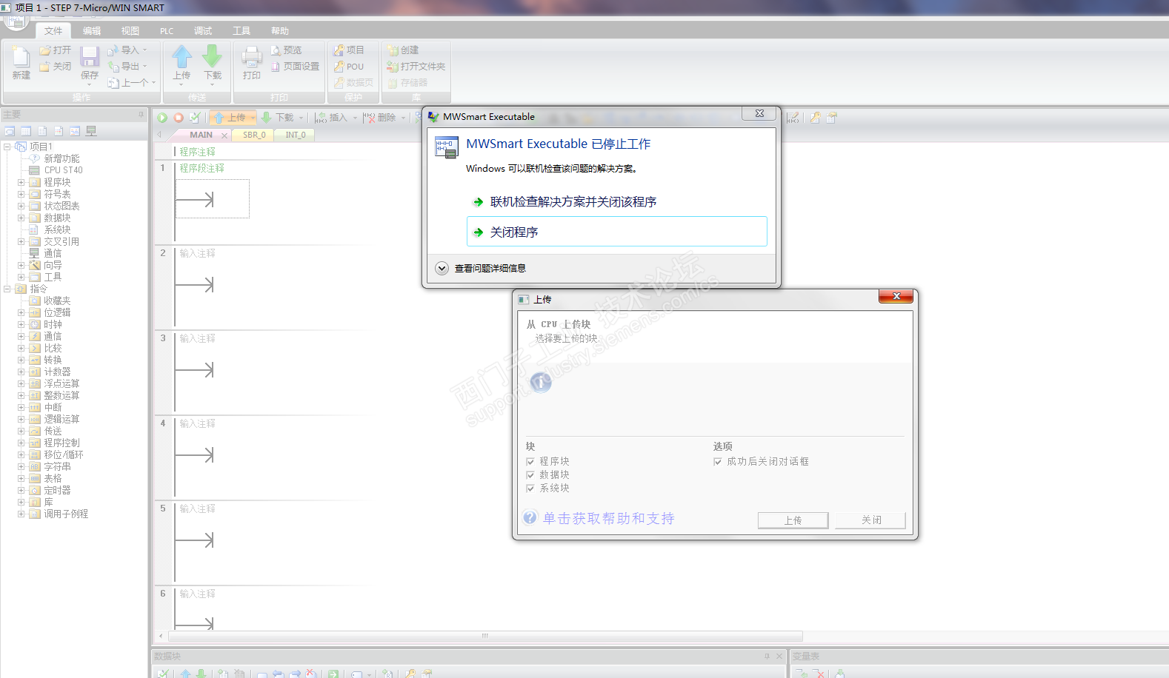Open dropdown arrow next to toolbar 下载
Image resolution: width=1169 pixels, height=678 pixels.
click(301, 118)
